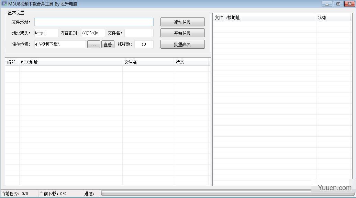Screen dimensions: 356x198
Task: Click the 内容正则: label
Action: (70, 33)
